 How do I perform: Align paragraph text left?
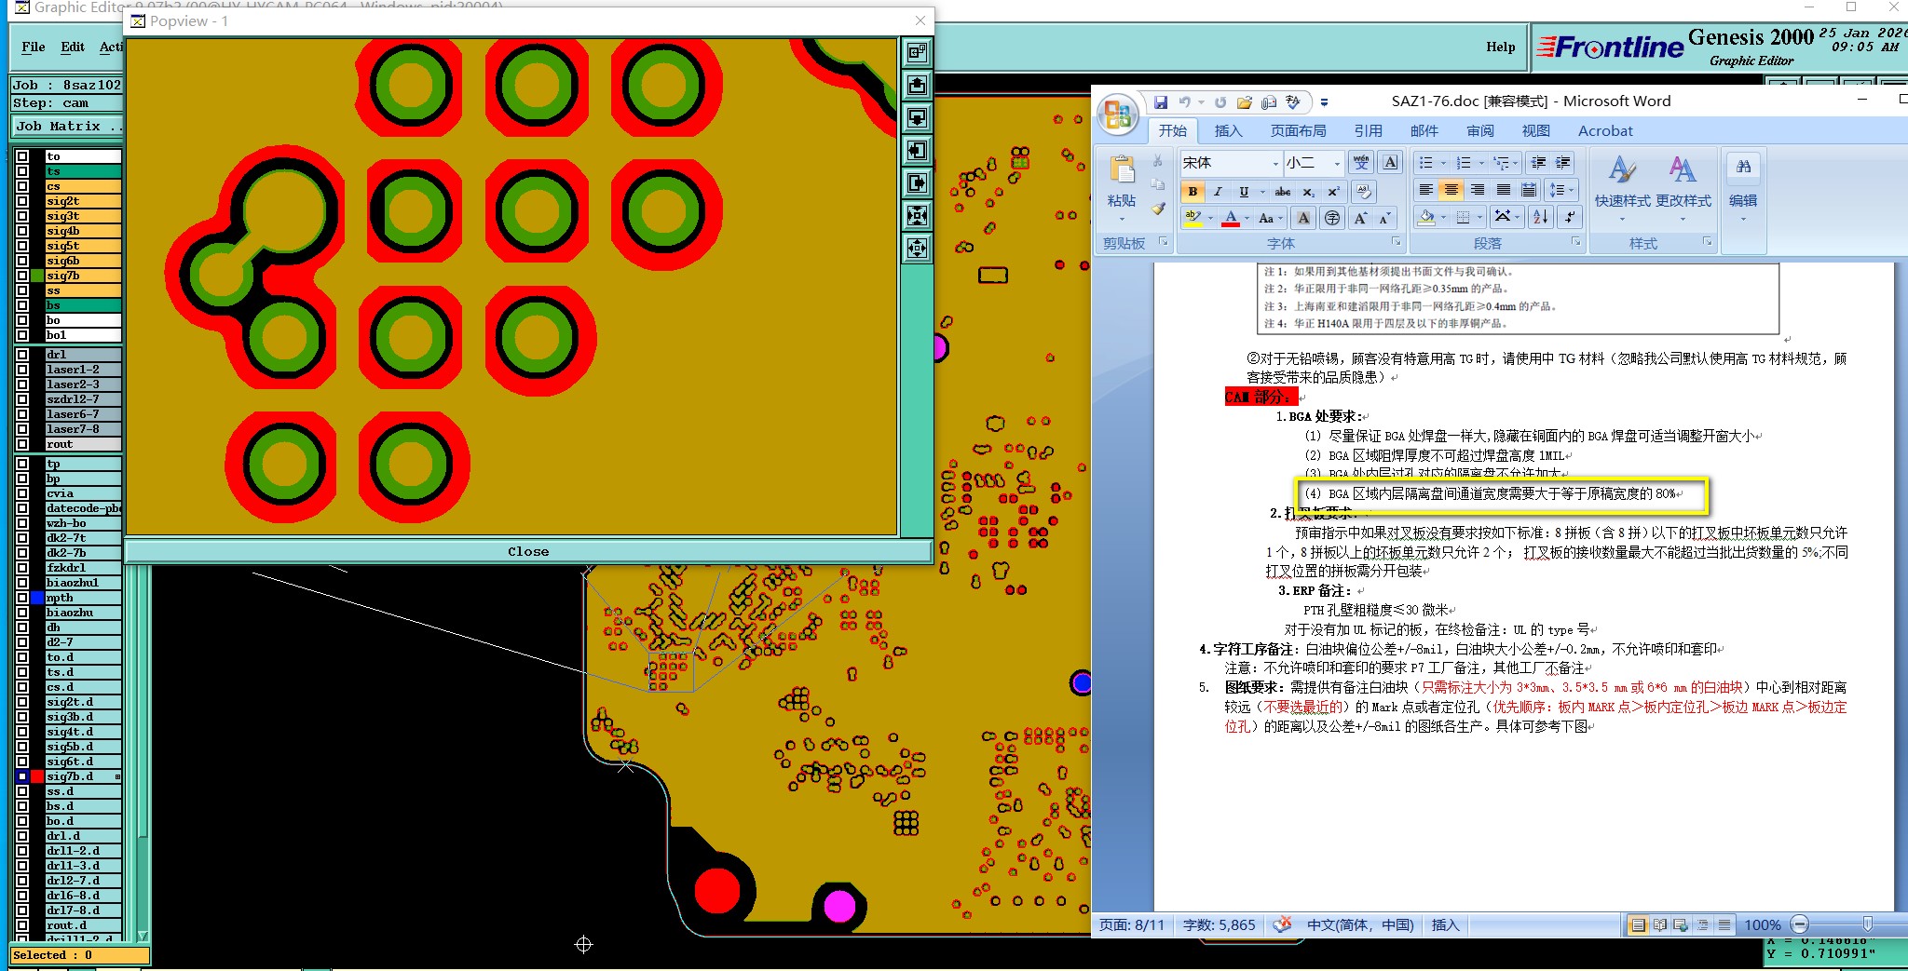pyautogui.click(x=1425, y=190)
